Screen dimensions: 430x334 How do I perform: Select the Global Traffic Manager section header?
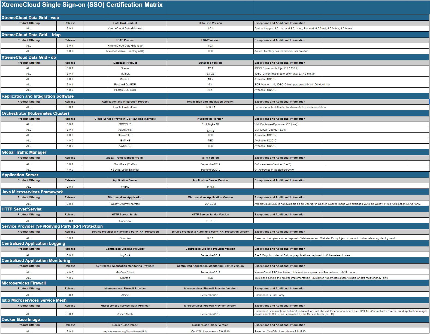[24, 152]
